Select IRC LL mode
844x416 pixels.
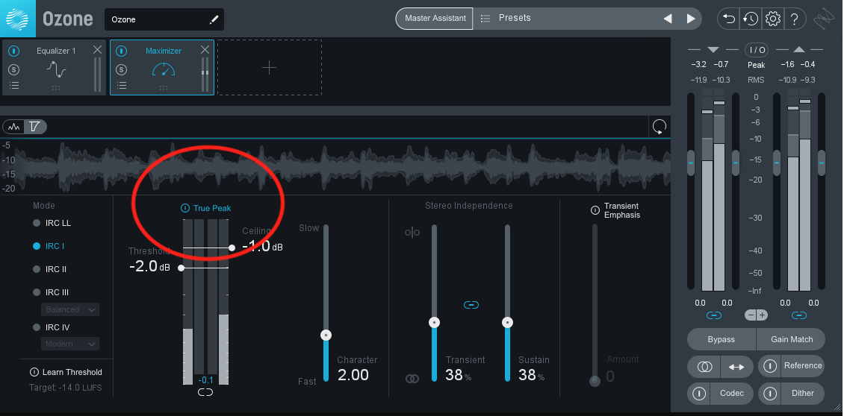[x=52, y=223]
